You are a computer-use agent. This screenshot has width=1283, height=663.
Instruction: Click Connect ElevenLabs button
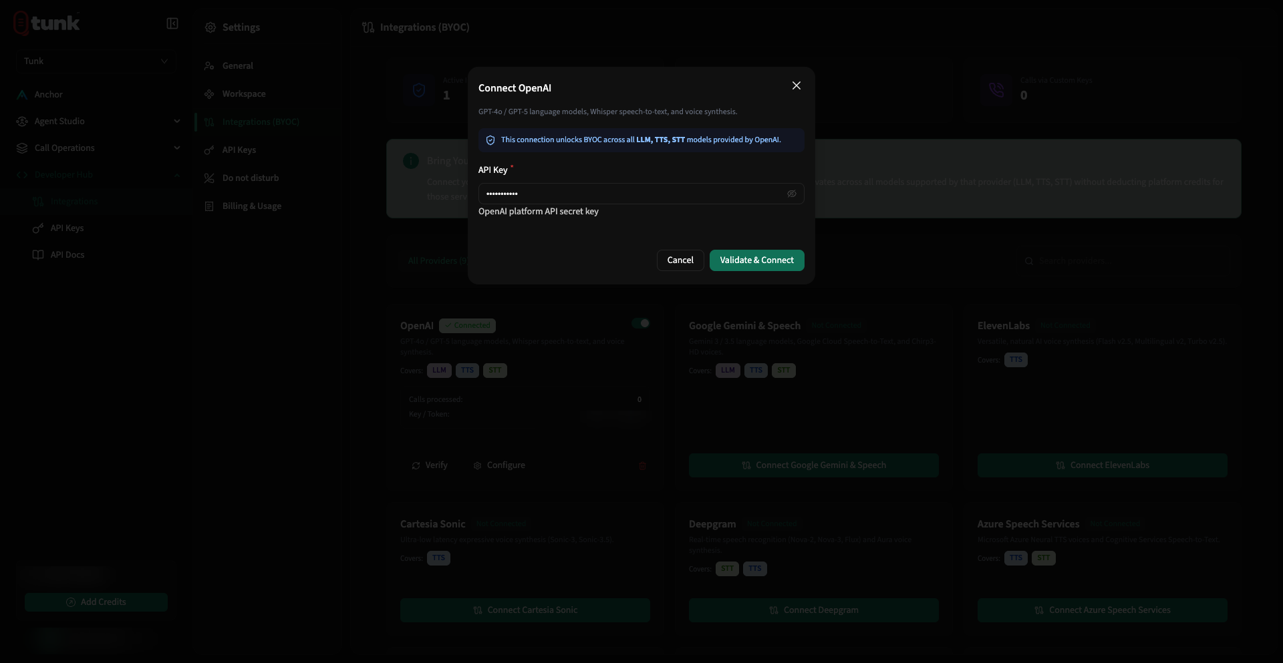pos(1102,465)
